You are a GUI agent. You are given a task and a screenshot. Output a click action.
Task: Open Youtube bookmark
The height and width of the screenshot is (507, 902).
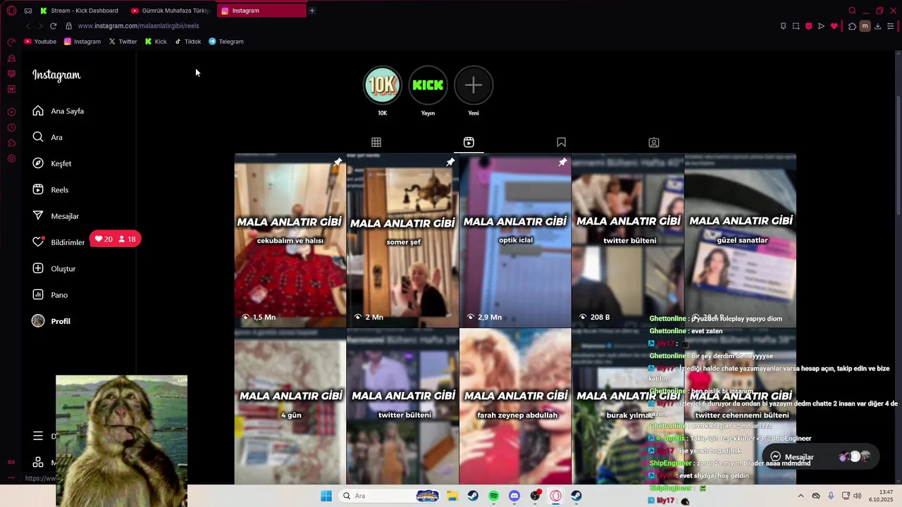pyautogui.click(x=40, y=42)
